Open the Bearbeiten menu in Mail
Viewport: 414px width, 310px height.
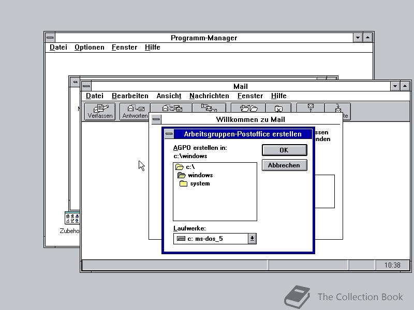(x=130, y=96)
